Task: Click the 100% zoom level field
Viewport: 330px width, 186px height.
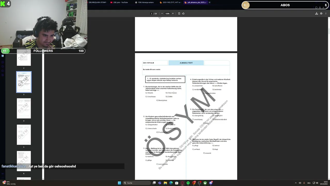Action: (167, 13)
